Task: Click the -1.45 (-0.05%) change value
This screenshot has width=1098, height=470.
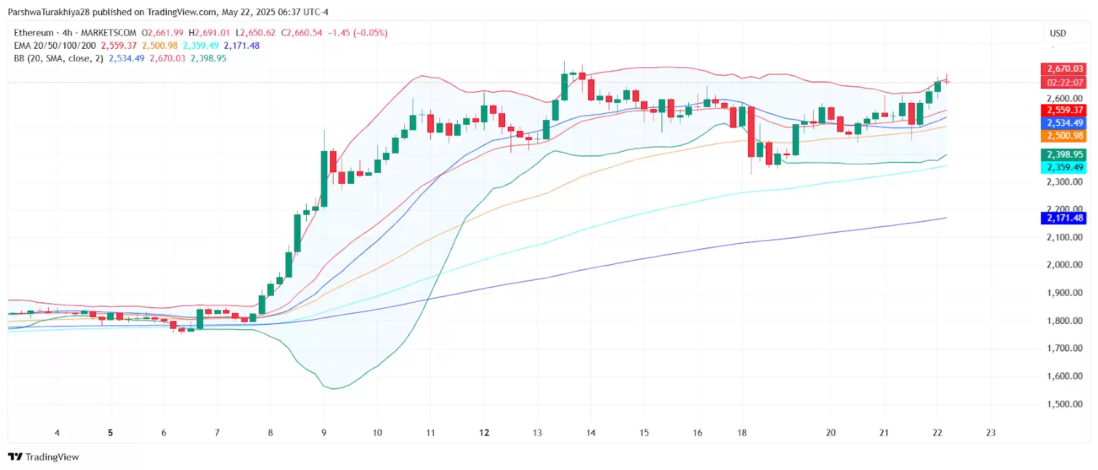Action: (x=358, y=33)
